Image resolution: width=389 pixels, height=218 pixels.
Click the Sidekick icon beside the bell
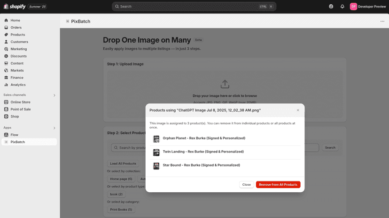[x=331, y=7]
